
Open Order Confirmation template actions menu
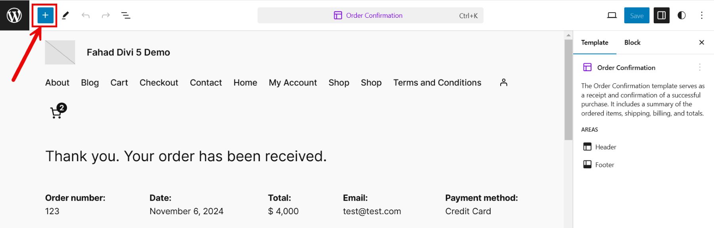click(x=699, y=68)
